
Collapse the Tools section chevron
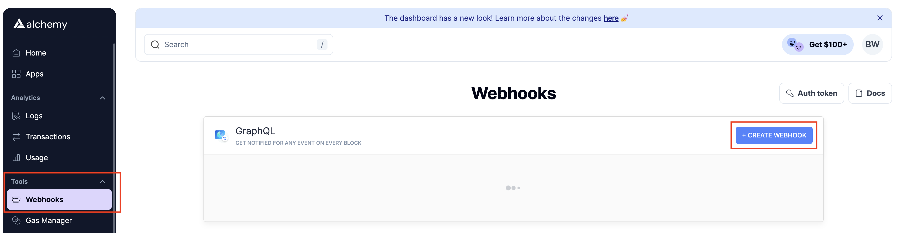click(x=102, y=181)
